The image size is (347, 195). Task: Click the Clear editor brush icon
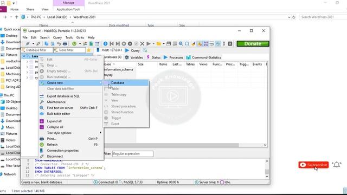pos(194,44)
